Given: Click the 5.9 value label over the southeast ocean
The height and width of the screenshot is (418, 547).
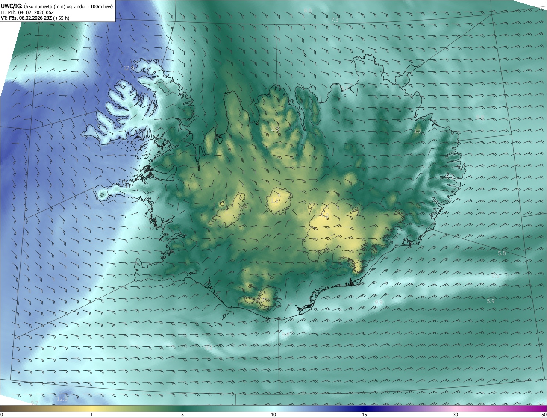Looking at the screenshot, I should click(491, 301).
